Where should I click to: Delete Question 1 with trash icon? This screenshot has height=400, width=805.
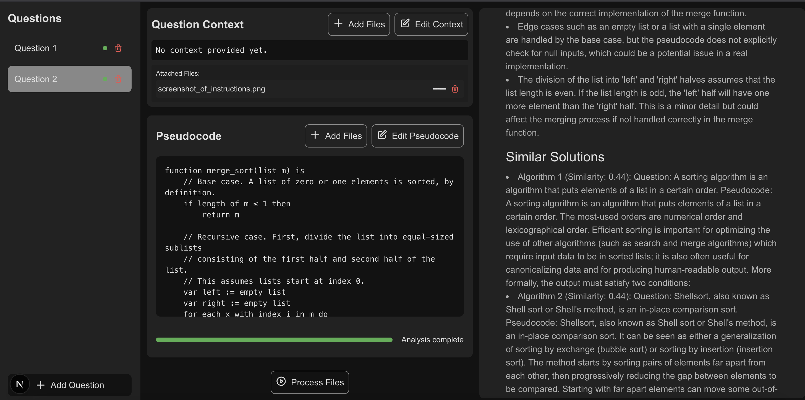tap(118, 48)
